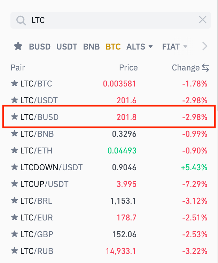This screenshot has height=263, width=218.
Task: Favorite the LTC/BTC pair star
Action: click(x=15, y=83)
